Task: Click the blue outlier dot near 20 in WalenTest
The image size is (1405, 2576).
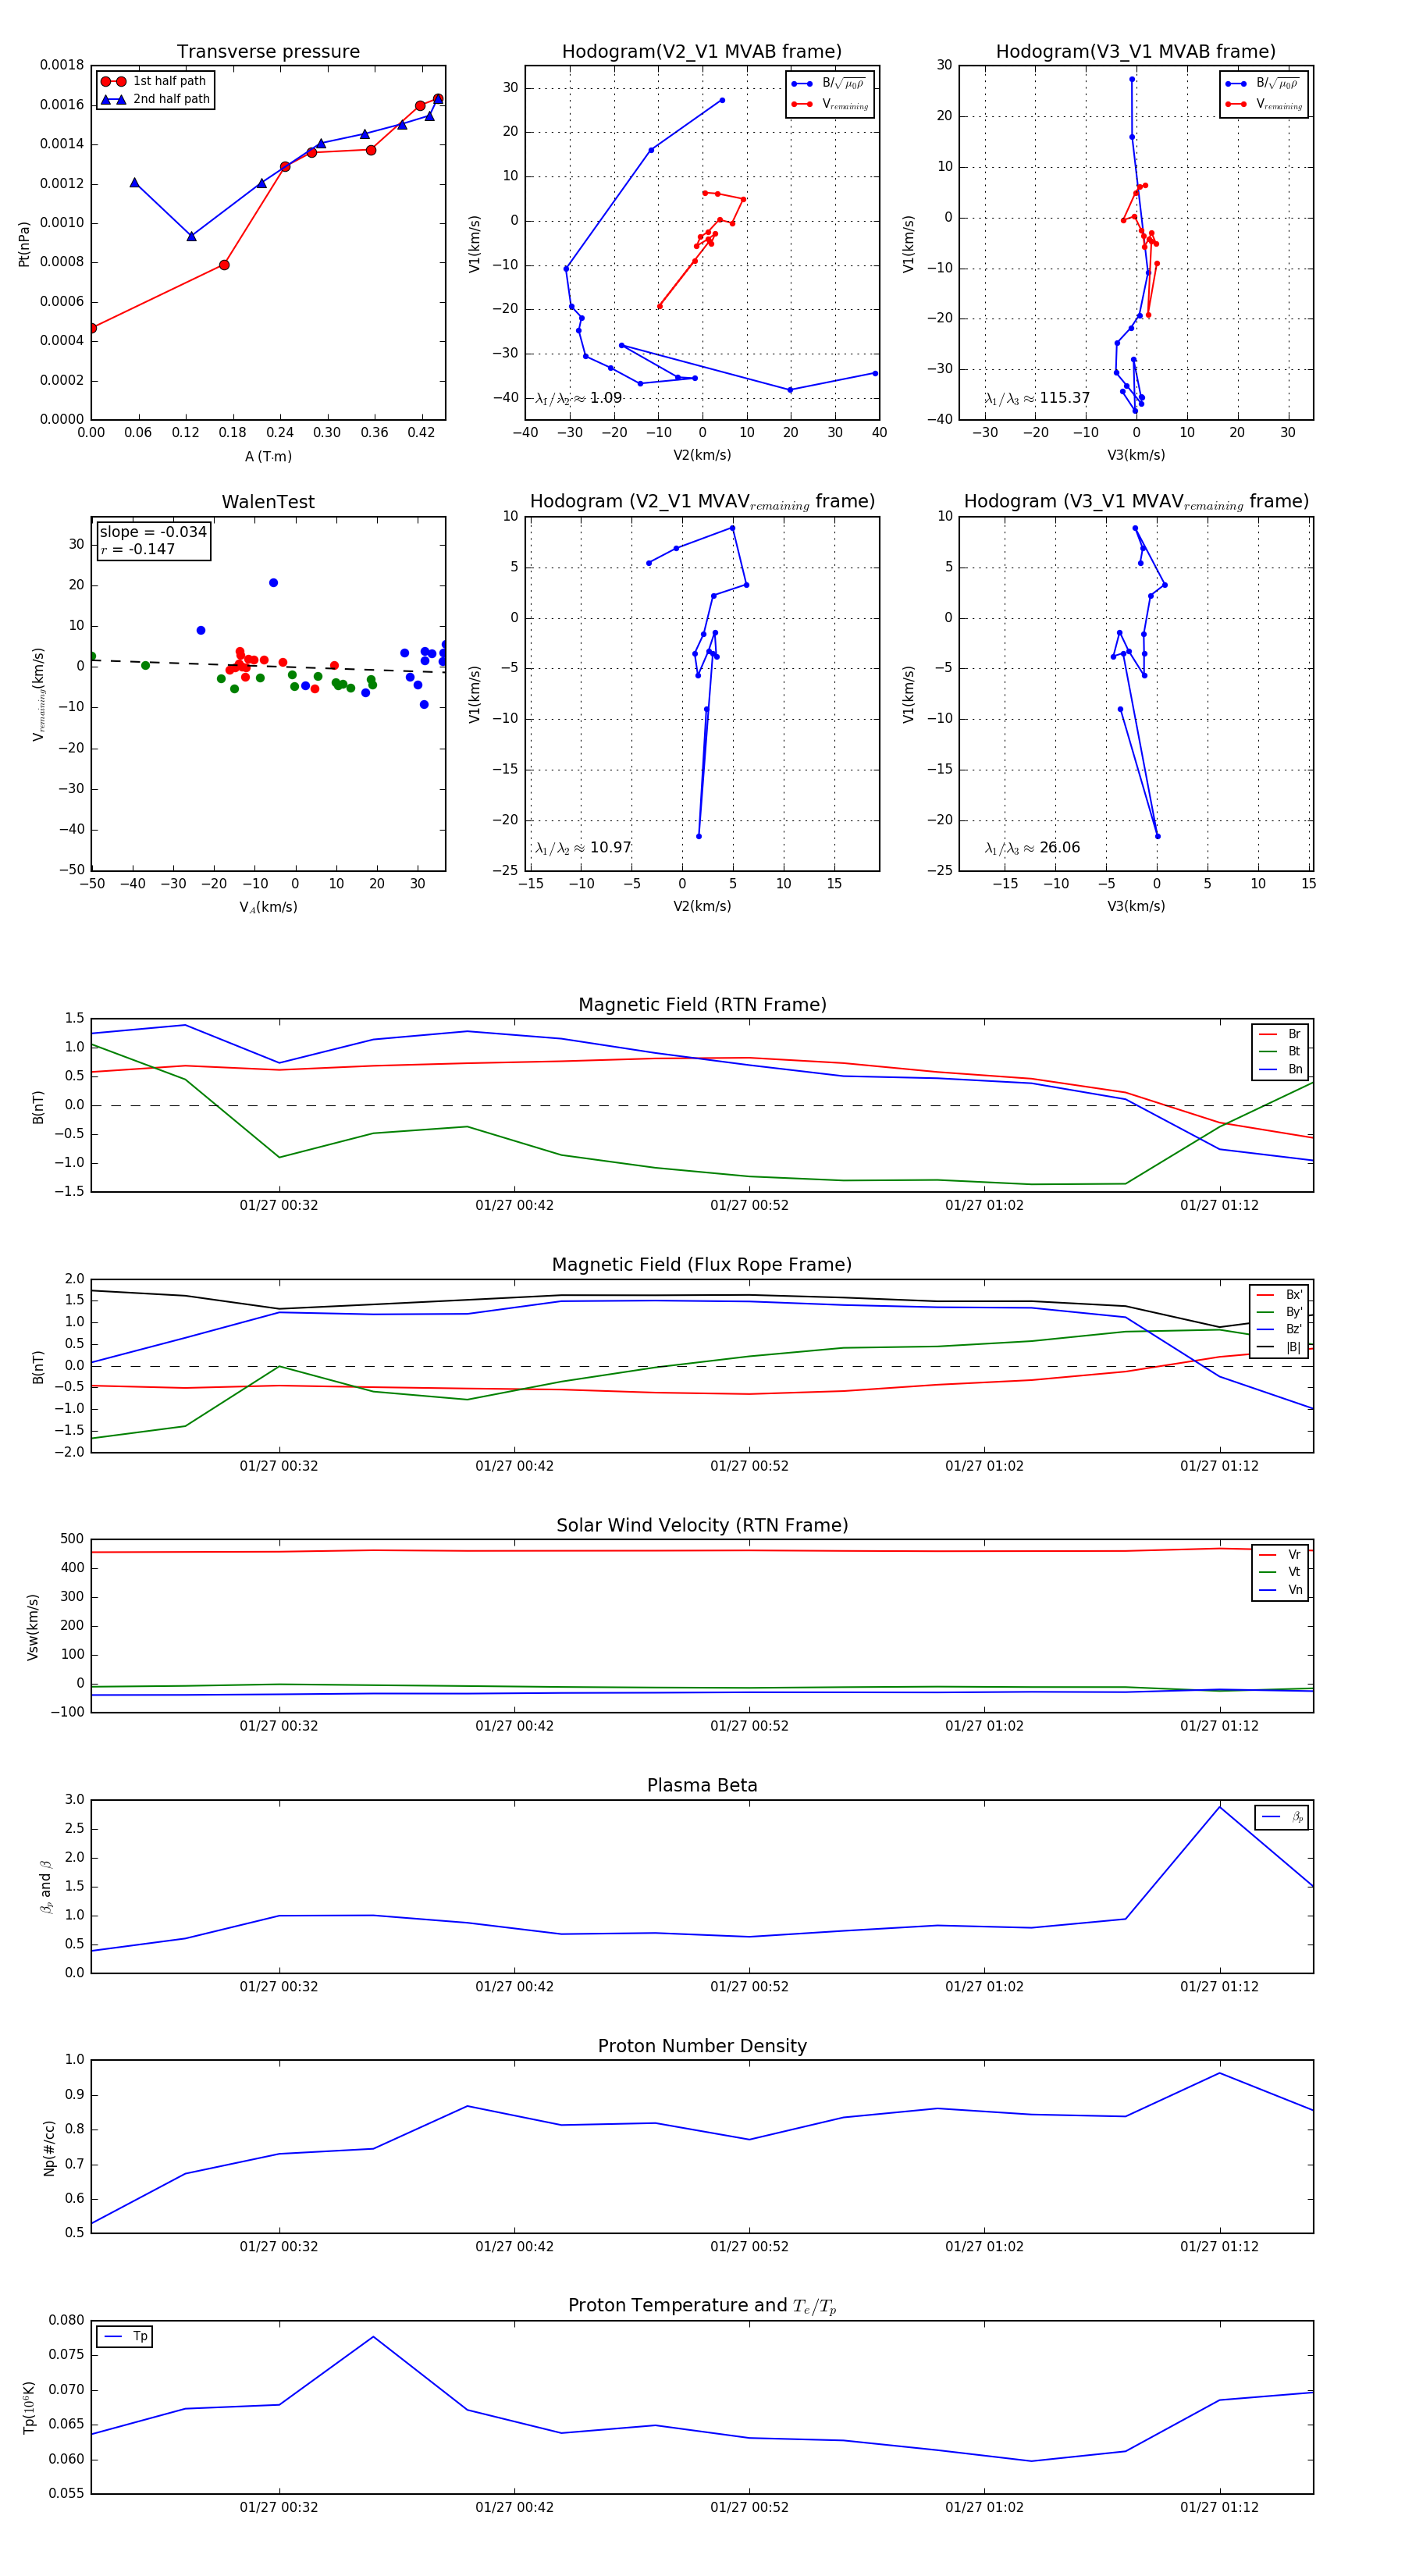Action: (273, 583)
